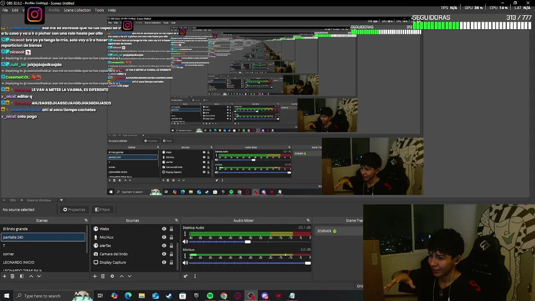Viewport: 535px width, 301px height.
Task: Select Display Capture source row
Action: click(x=134, y=263)
